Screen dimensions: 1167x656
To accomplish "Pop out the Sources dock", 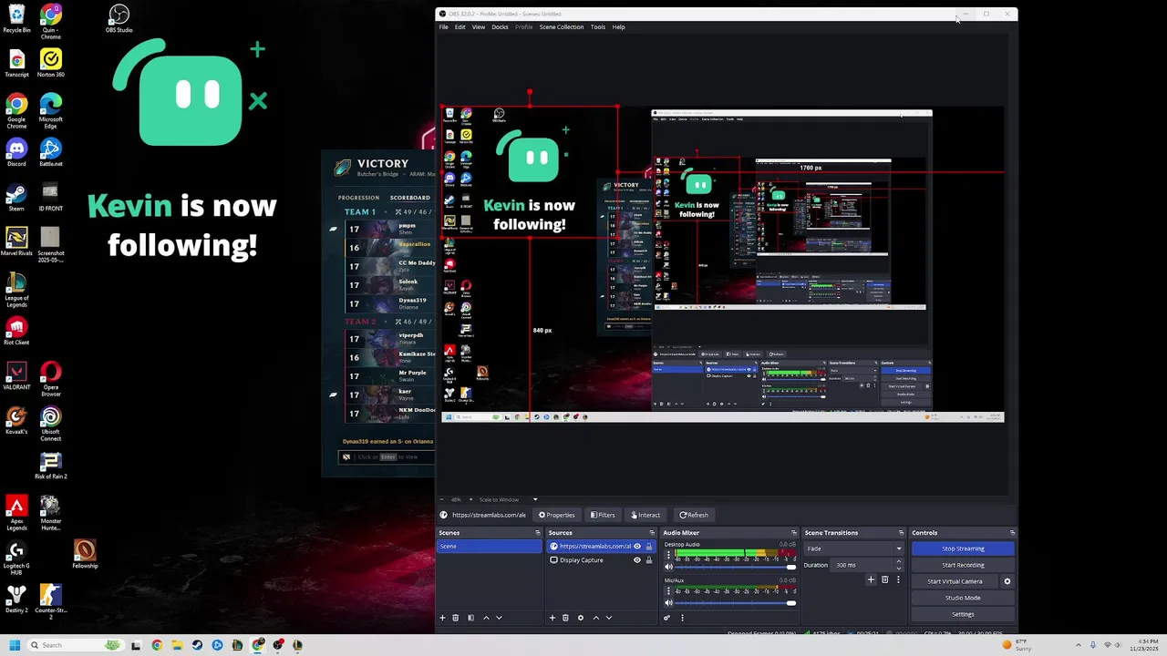I will pyautogui.click(x=652, y=533).
